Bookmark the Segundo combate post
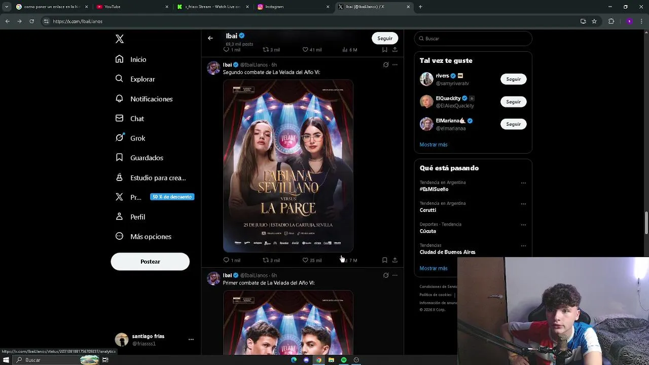The image size is (649, 365). coord(385,260)
